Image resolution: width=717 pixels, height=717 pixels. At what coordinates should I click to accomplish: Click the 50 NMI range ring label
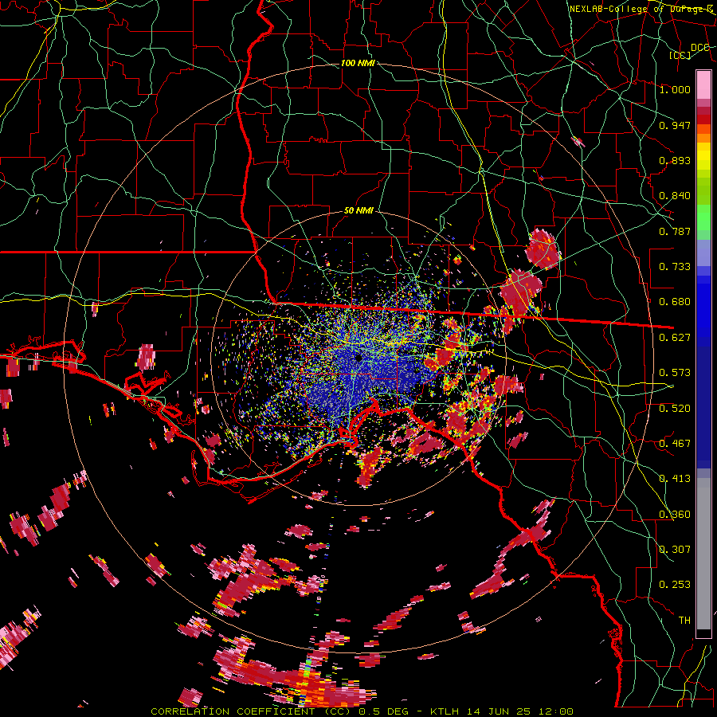tap(358, 211)
